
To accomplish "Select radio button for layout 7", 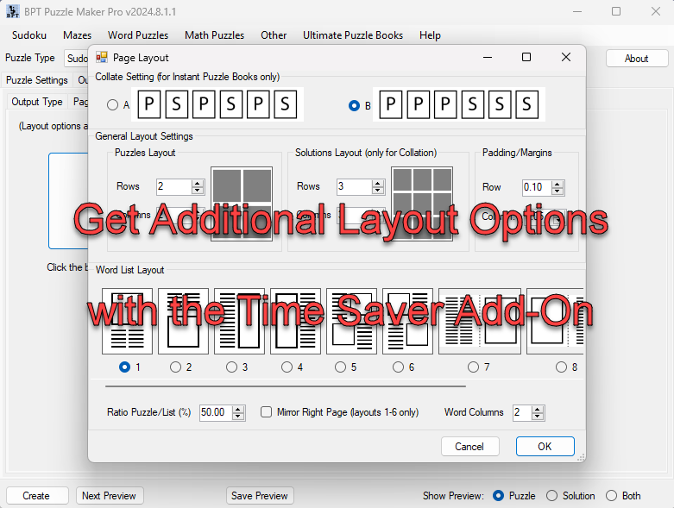I will pyautogui.click(x=473, y=367).
